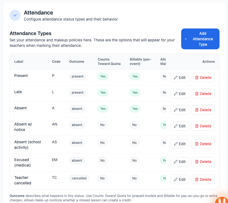The width and height of the screenshot is (228, 203).
Task: Select the Outcome column header
Action: pyautogui.click(x=77, y=62)
